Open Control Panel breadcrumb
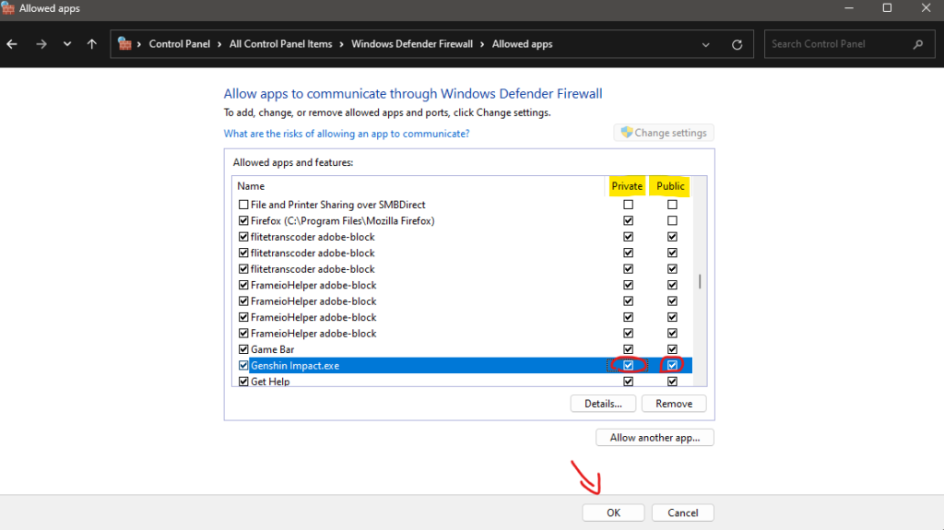The height and width of the screenshot is (530, 944). [180, 44]
